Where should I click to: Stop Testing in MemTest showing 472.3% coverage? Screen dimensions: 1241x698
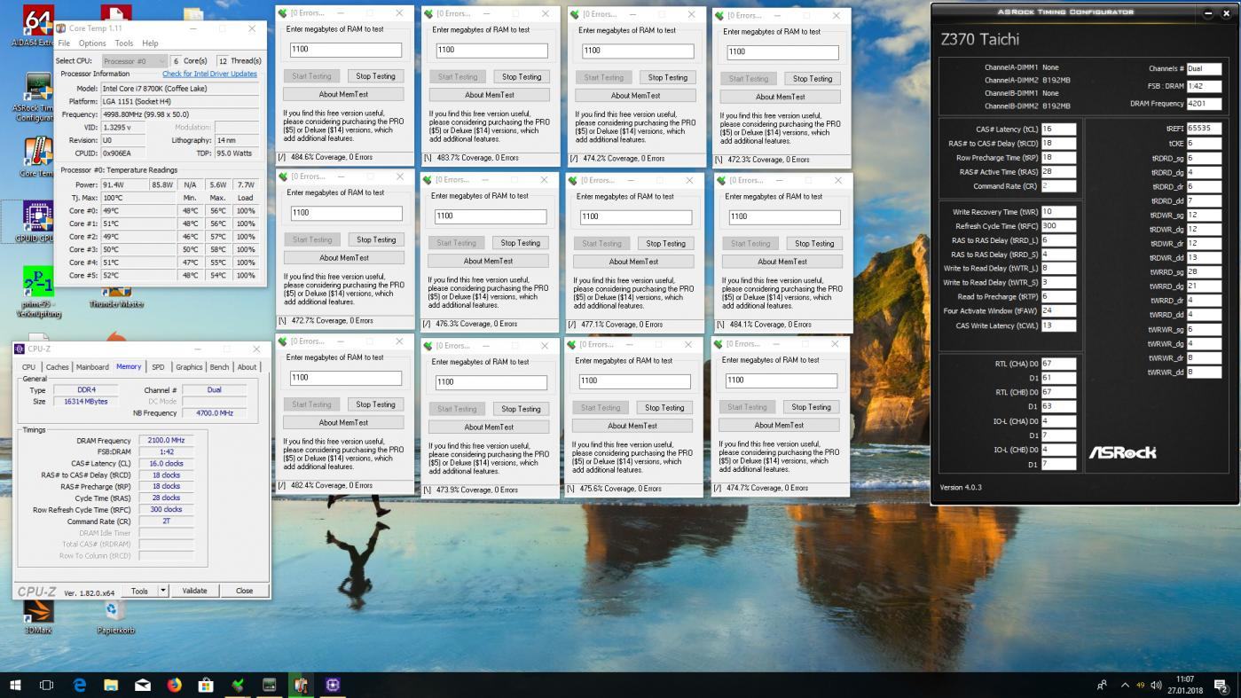[813, 79]
